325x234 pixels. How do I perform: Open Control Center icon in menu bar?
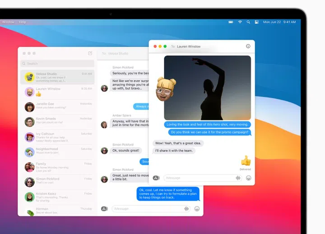[256, 22]
